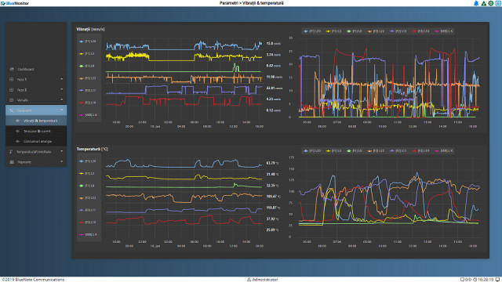Toggle magenta LK series in Temperatură side legend
The image size is (502, 282).
coord(88,234)
